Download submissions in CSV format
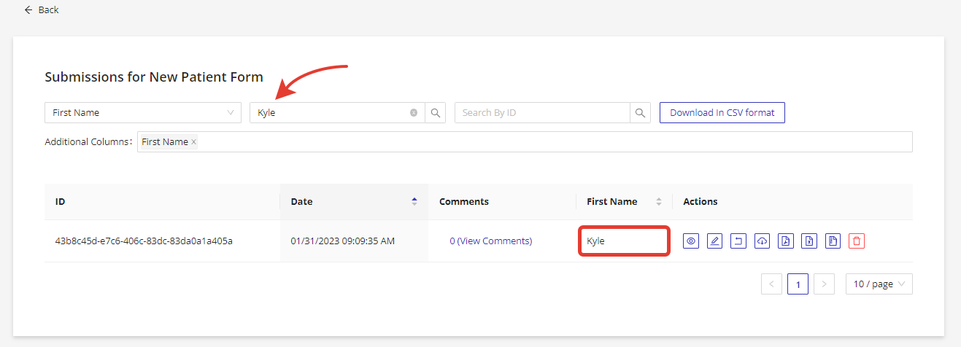The height and width of the screenshot is (347, 961). [722, 113]
